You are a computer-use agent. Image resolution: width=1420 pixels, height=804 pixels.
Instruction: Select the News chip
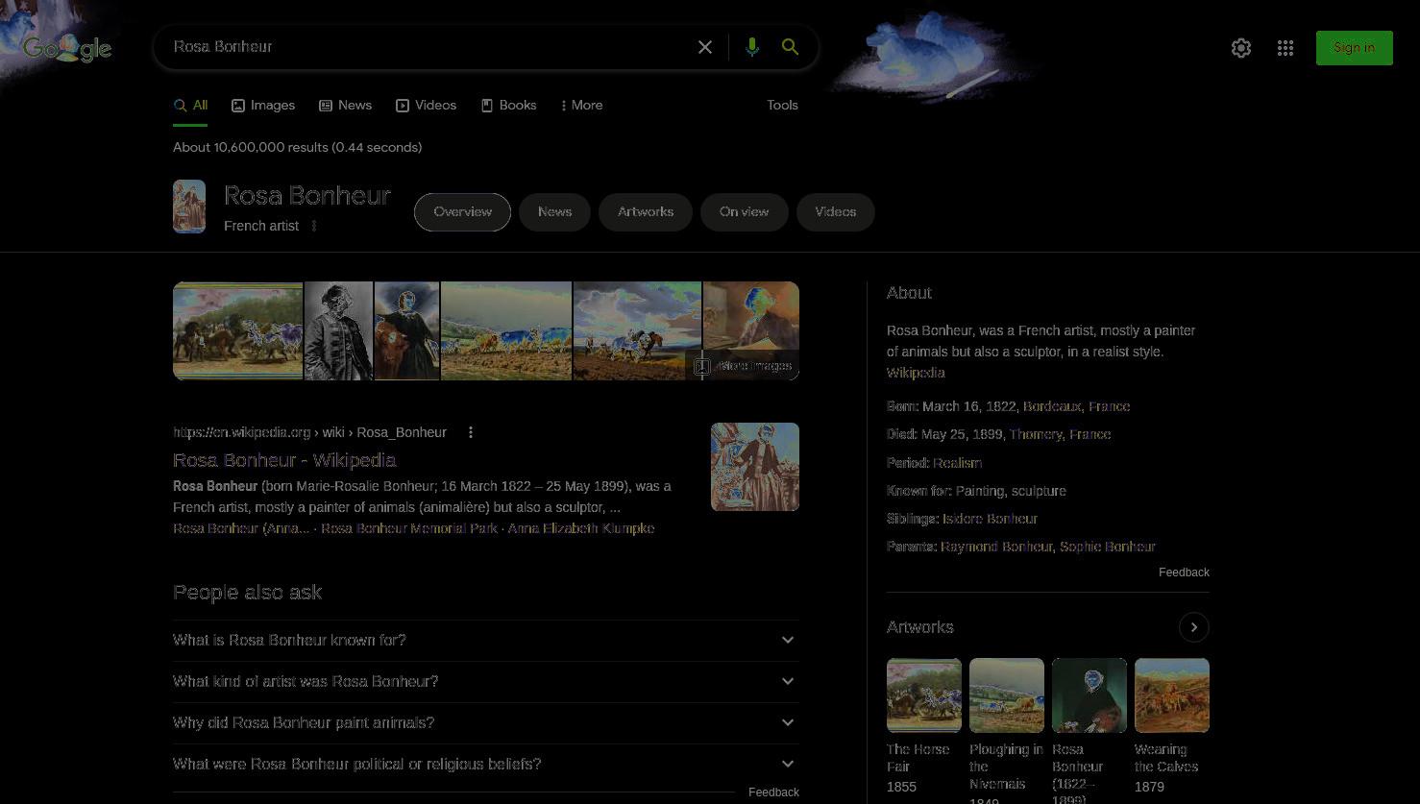[554, 212]
